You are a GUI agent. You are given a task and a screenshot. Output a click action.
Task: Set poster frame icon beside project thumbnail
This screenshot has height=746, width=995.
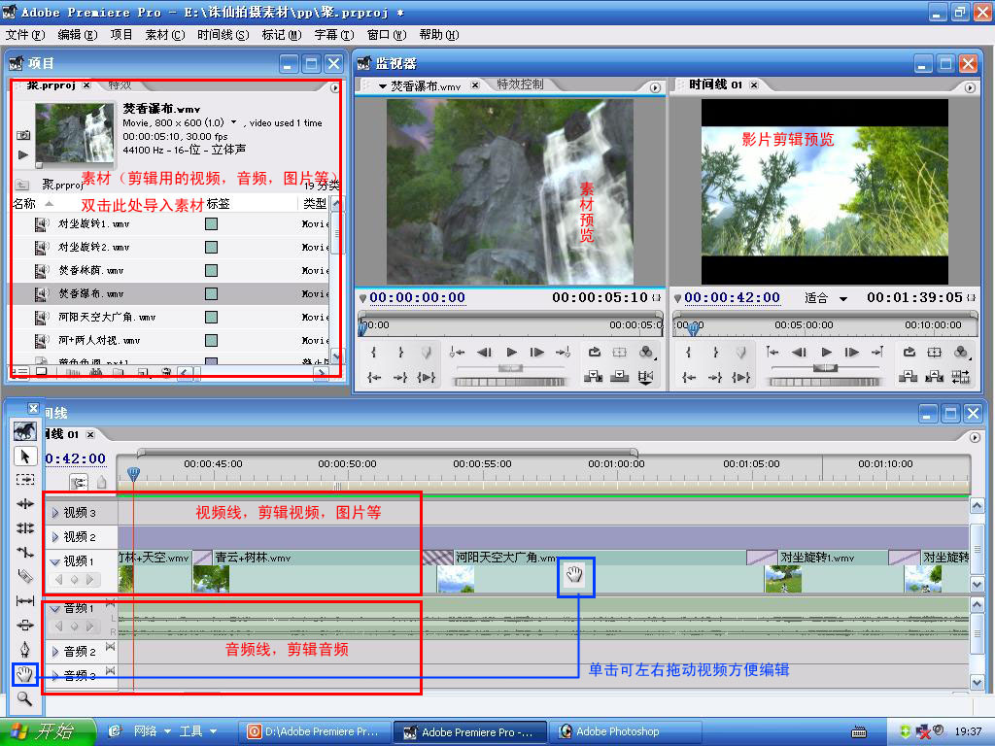tap(23, 135)
